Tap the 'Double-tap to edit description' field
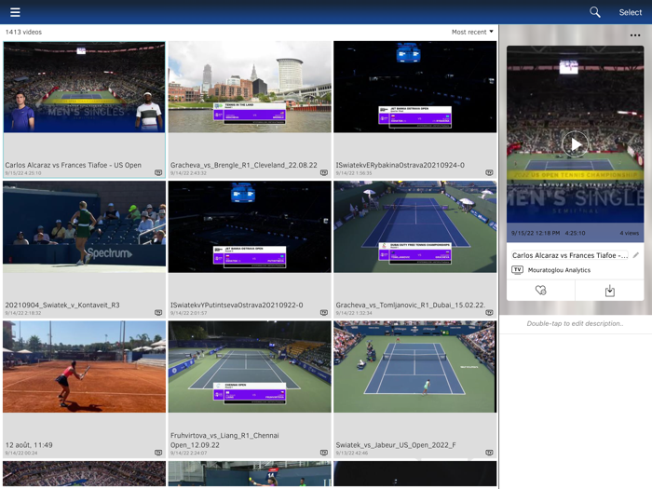This screenshot has height=489, width=652. pos(575,323)
